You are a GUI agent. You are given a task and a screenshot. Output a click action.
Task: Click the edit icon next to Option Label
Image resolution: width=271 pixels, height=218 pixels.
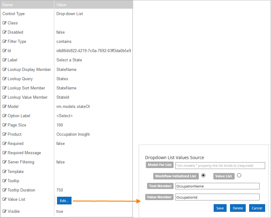coord(4,116)
